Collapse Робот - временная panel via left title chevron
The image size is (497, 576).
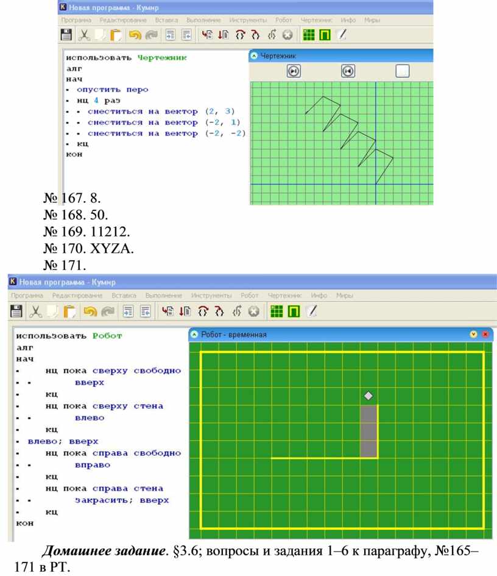(x=195, y=335)
